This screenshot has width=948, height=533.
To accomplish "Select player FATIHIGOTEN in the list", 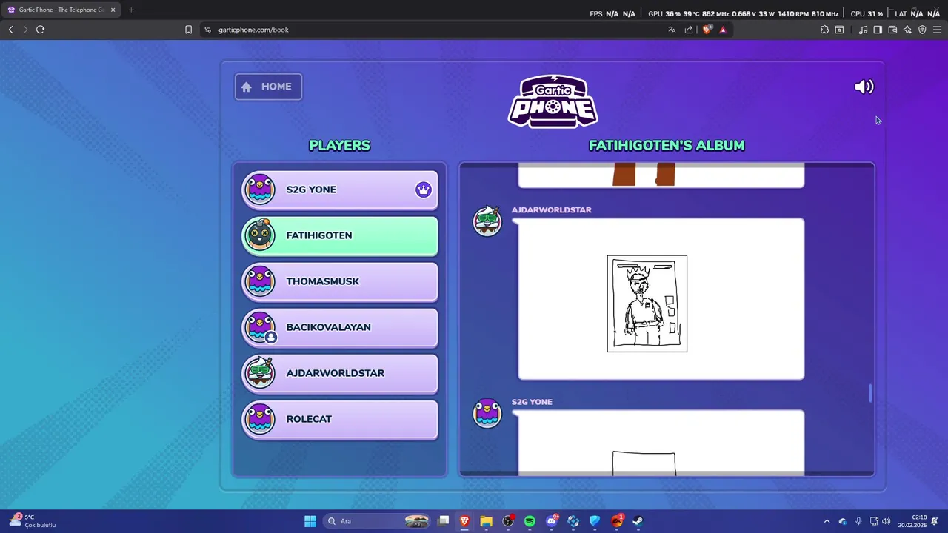I will point(340,235).
